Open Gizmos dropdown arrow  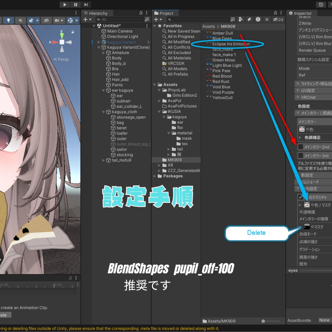click(77, 20)
